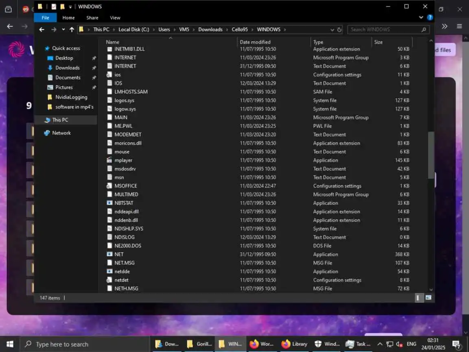This screenshot has width=469, height=352.
Task: Select Pictures in navigation pane
Action: [x=64, y=88]
